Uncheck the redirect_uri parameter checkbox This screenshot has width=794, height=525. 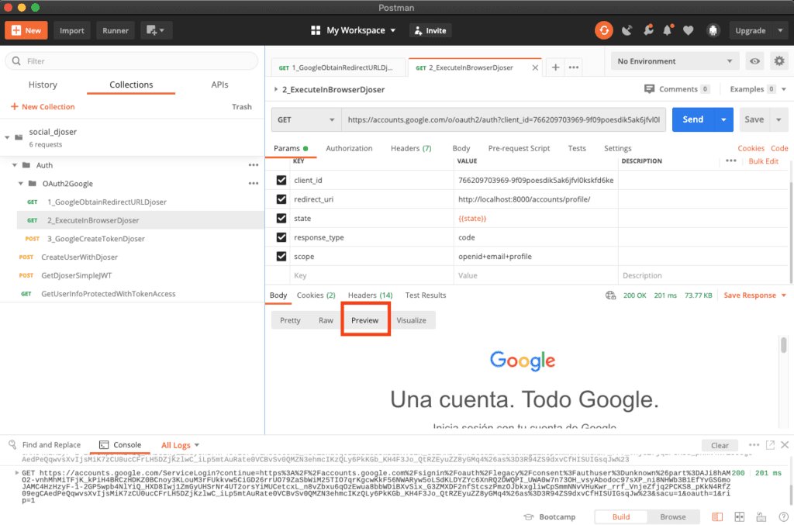click(x=281, y=199)
